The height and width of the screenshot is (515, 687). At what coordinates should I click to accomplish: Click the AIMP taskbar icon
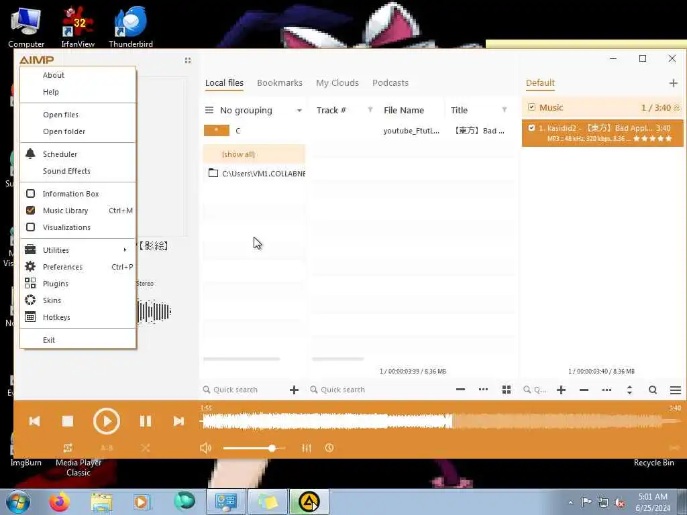click(x=309, y=502)
